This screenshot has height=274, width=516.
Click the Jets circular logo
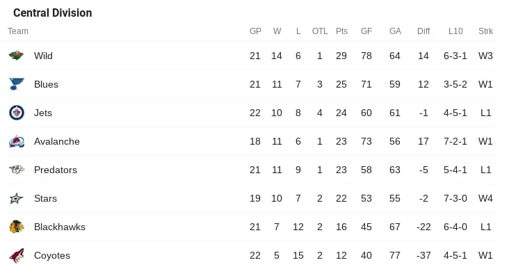point(17,113)
